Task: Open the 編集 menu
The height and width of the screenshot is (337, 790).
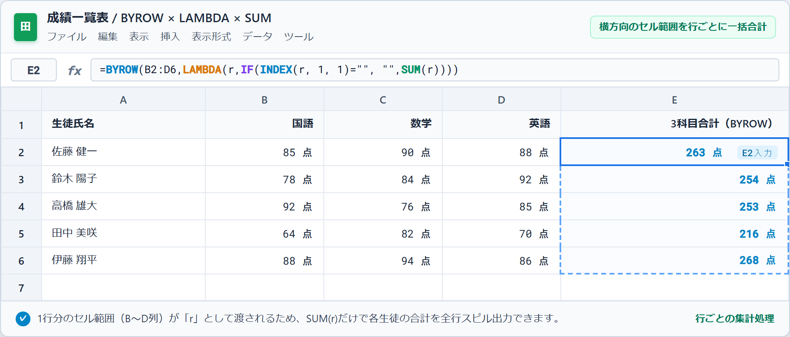Action: point(108,37)
